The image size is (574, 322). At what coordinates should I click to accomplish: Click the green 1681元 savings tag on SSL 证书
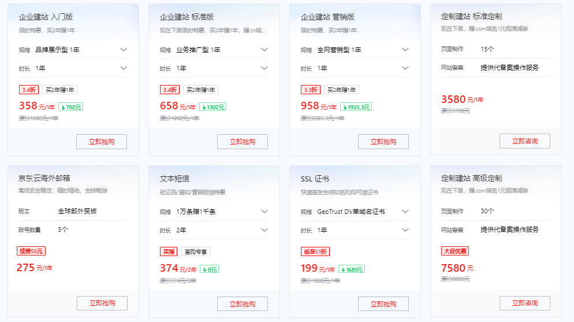pos(351,269)
